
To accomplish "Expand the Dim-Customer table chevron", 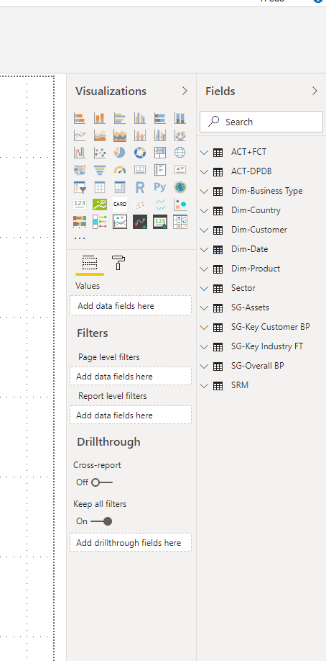I will click(204, 230).
